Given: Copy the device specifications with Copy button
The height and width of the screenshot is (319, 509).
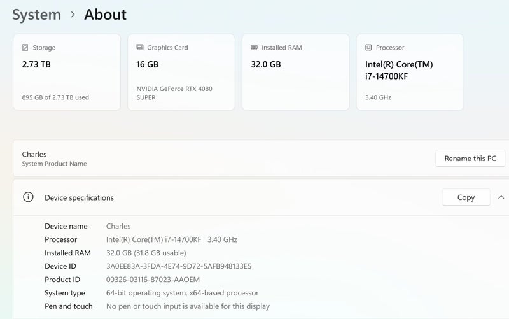Looking at the screenshot, I should 466,197.
